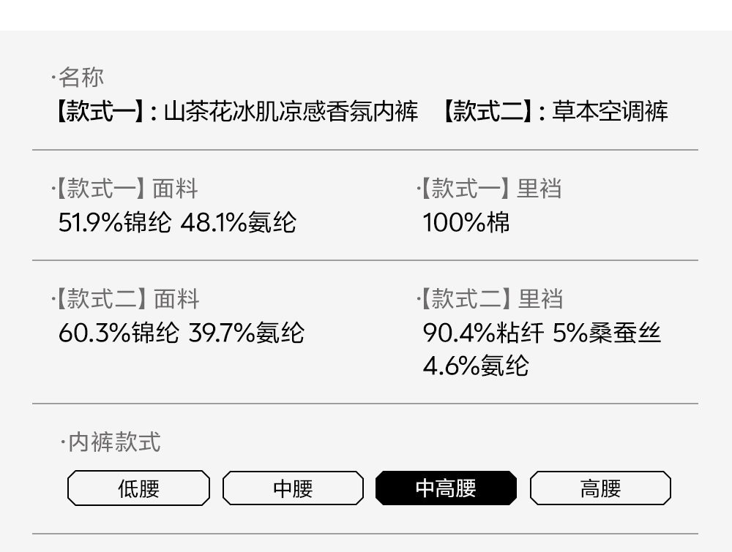Click the bold 【款式二】 name tag
The image size is (732, 552).
pos(487,111)
